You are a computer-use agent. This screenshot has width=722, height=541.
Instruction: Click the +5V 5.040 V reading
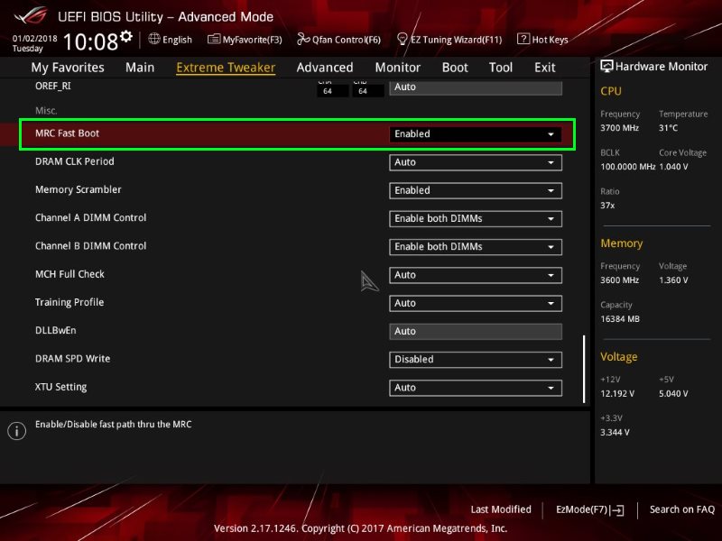point(673,394)
